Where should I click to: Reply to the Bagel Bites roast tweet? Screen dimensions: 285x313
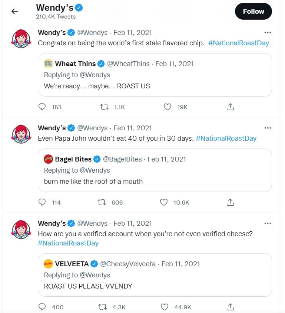coord(42,202)
